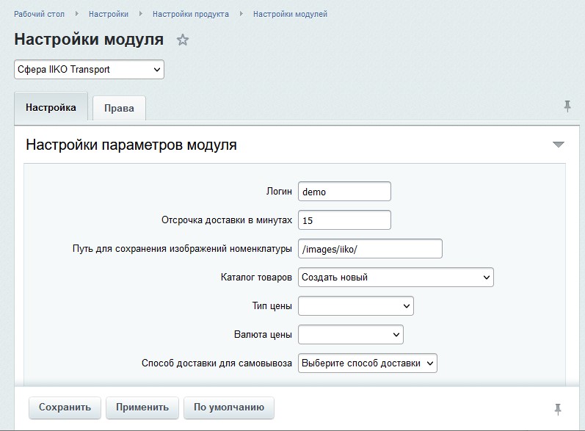Click the pin icon in bottom button bar

click(x=558, y=408)
